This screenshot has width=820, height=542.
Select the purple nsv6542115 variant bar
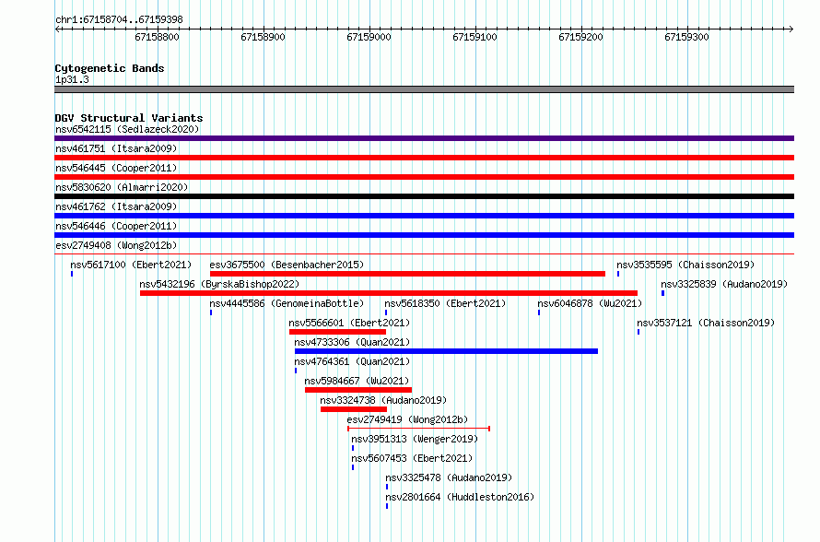[x=424, y=138]
